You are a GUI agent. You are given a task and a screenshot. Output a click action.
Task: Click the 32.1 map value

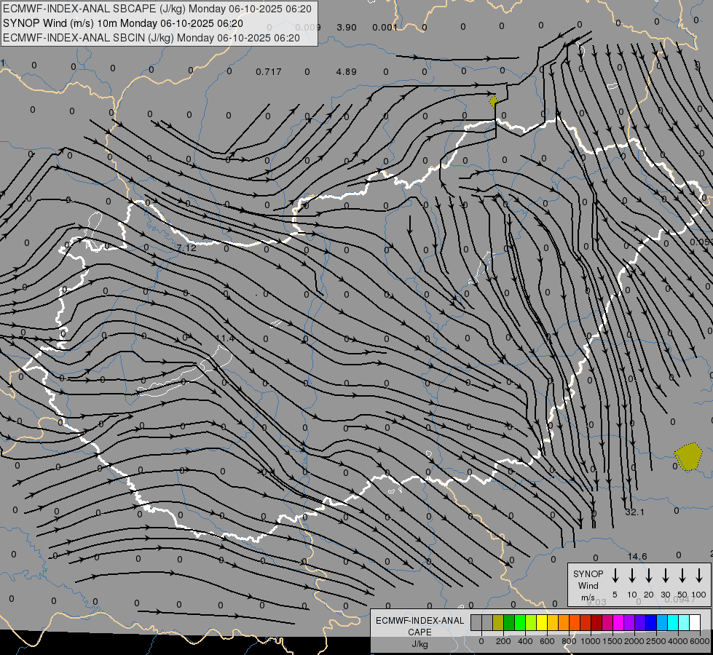pos(635,512)
